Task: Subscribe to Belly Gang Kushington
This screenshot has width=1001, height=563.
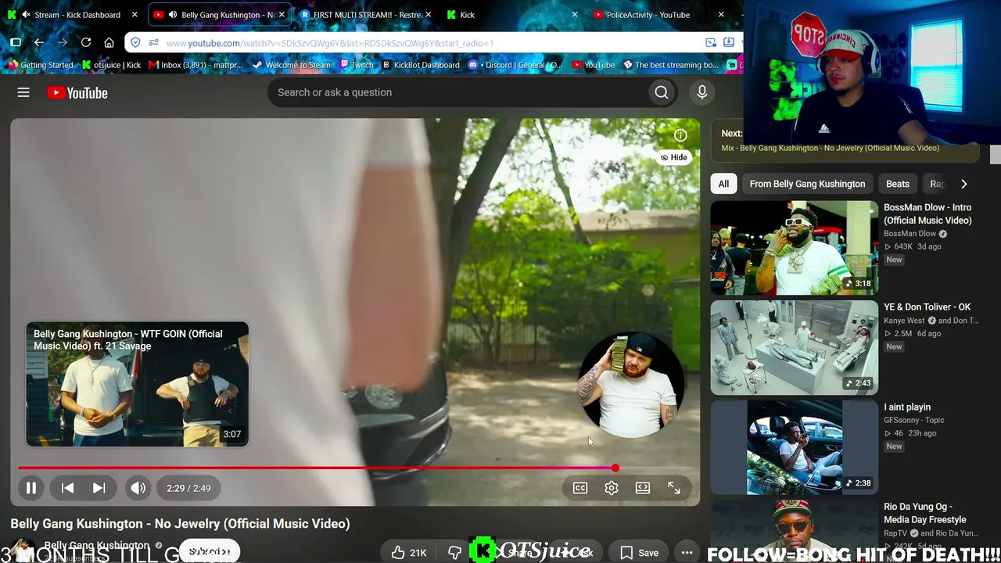Action: (x=209, y=550)
